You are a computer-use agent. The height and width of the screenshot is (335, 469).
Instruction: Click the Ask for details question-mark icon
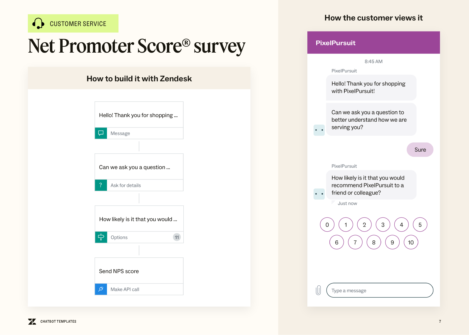[101, 185]
